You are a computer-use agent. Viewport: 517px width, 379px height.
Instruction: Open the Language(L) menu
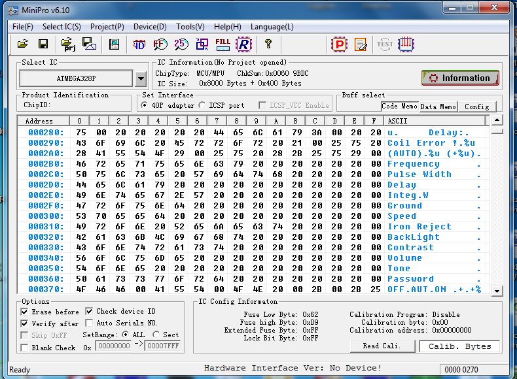(x=272, y=27)
